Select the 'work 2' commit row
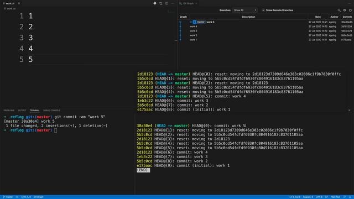The width and height of the screenshot is (354, 199). (265, 35)
